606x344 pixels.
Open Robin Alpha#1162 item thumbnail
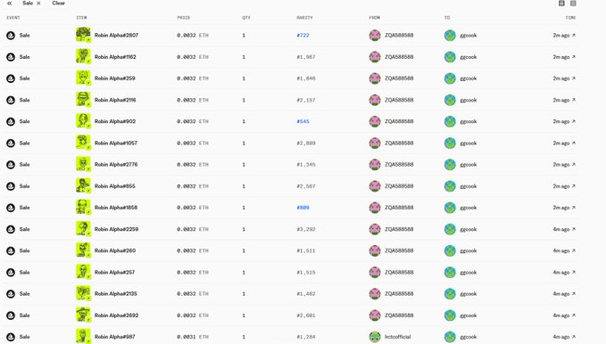coord(83,56)
